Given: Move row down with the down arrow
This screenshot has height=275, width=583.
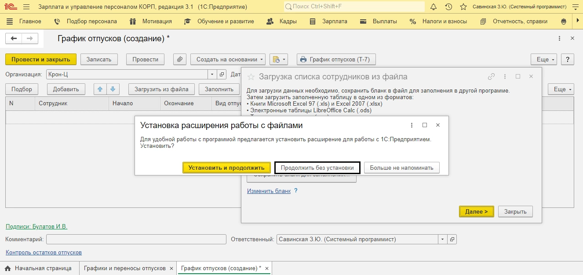Looking at the screenshot, I should coord(113,89).
